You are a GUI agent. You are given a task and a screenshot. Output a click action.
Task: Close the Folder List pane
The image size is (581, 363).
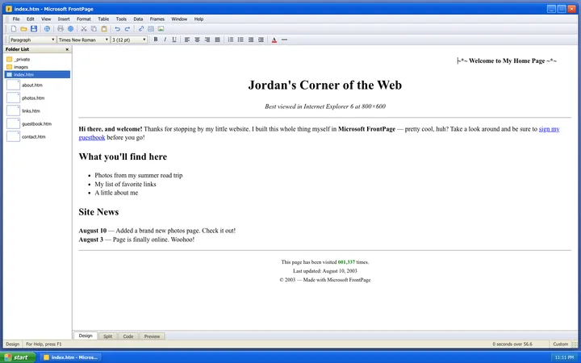[x=67, y=49]
